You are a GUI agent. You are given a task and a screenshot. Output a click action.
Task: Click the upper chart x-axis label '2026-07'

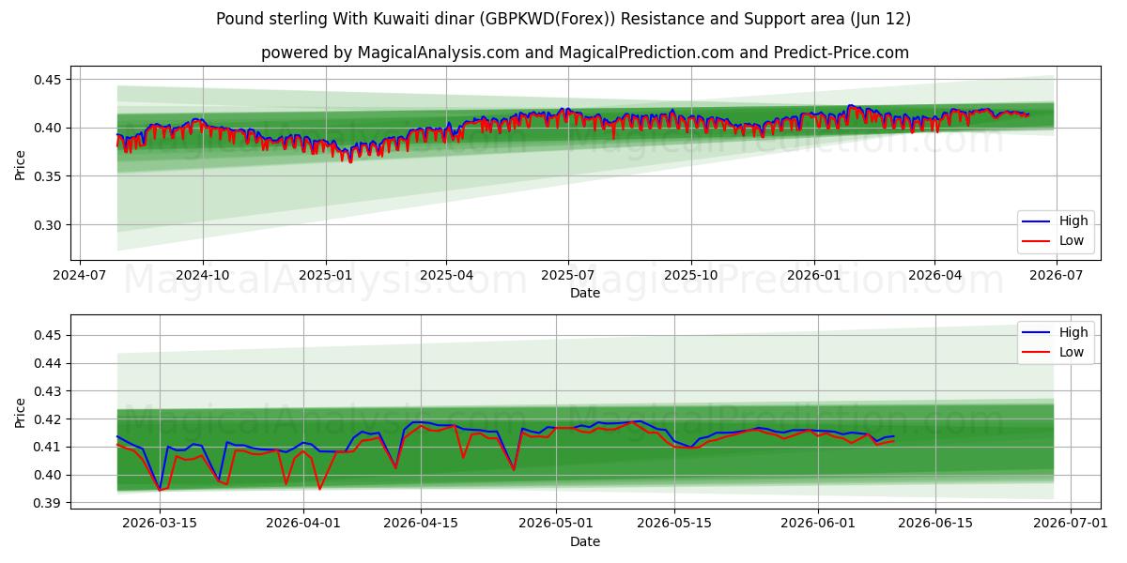[1057, 276]
